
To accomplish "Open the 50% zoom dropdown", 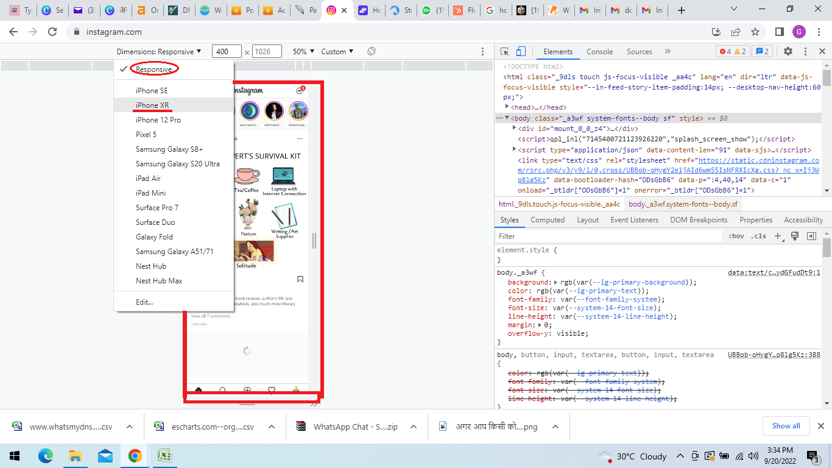I will [304, 52].
